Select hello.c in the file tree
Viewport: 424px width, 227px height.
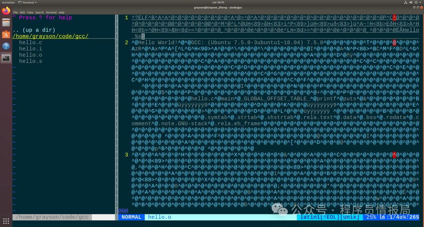pyautogui.click(x=31, y=42)
